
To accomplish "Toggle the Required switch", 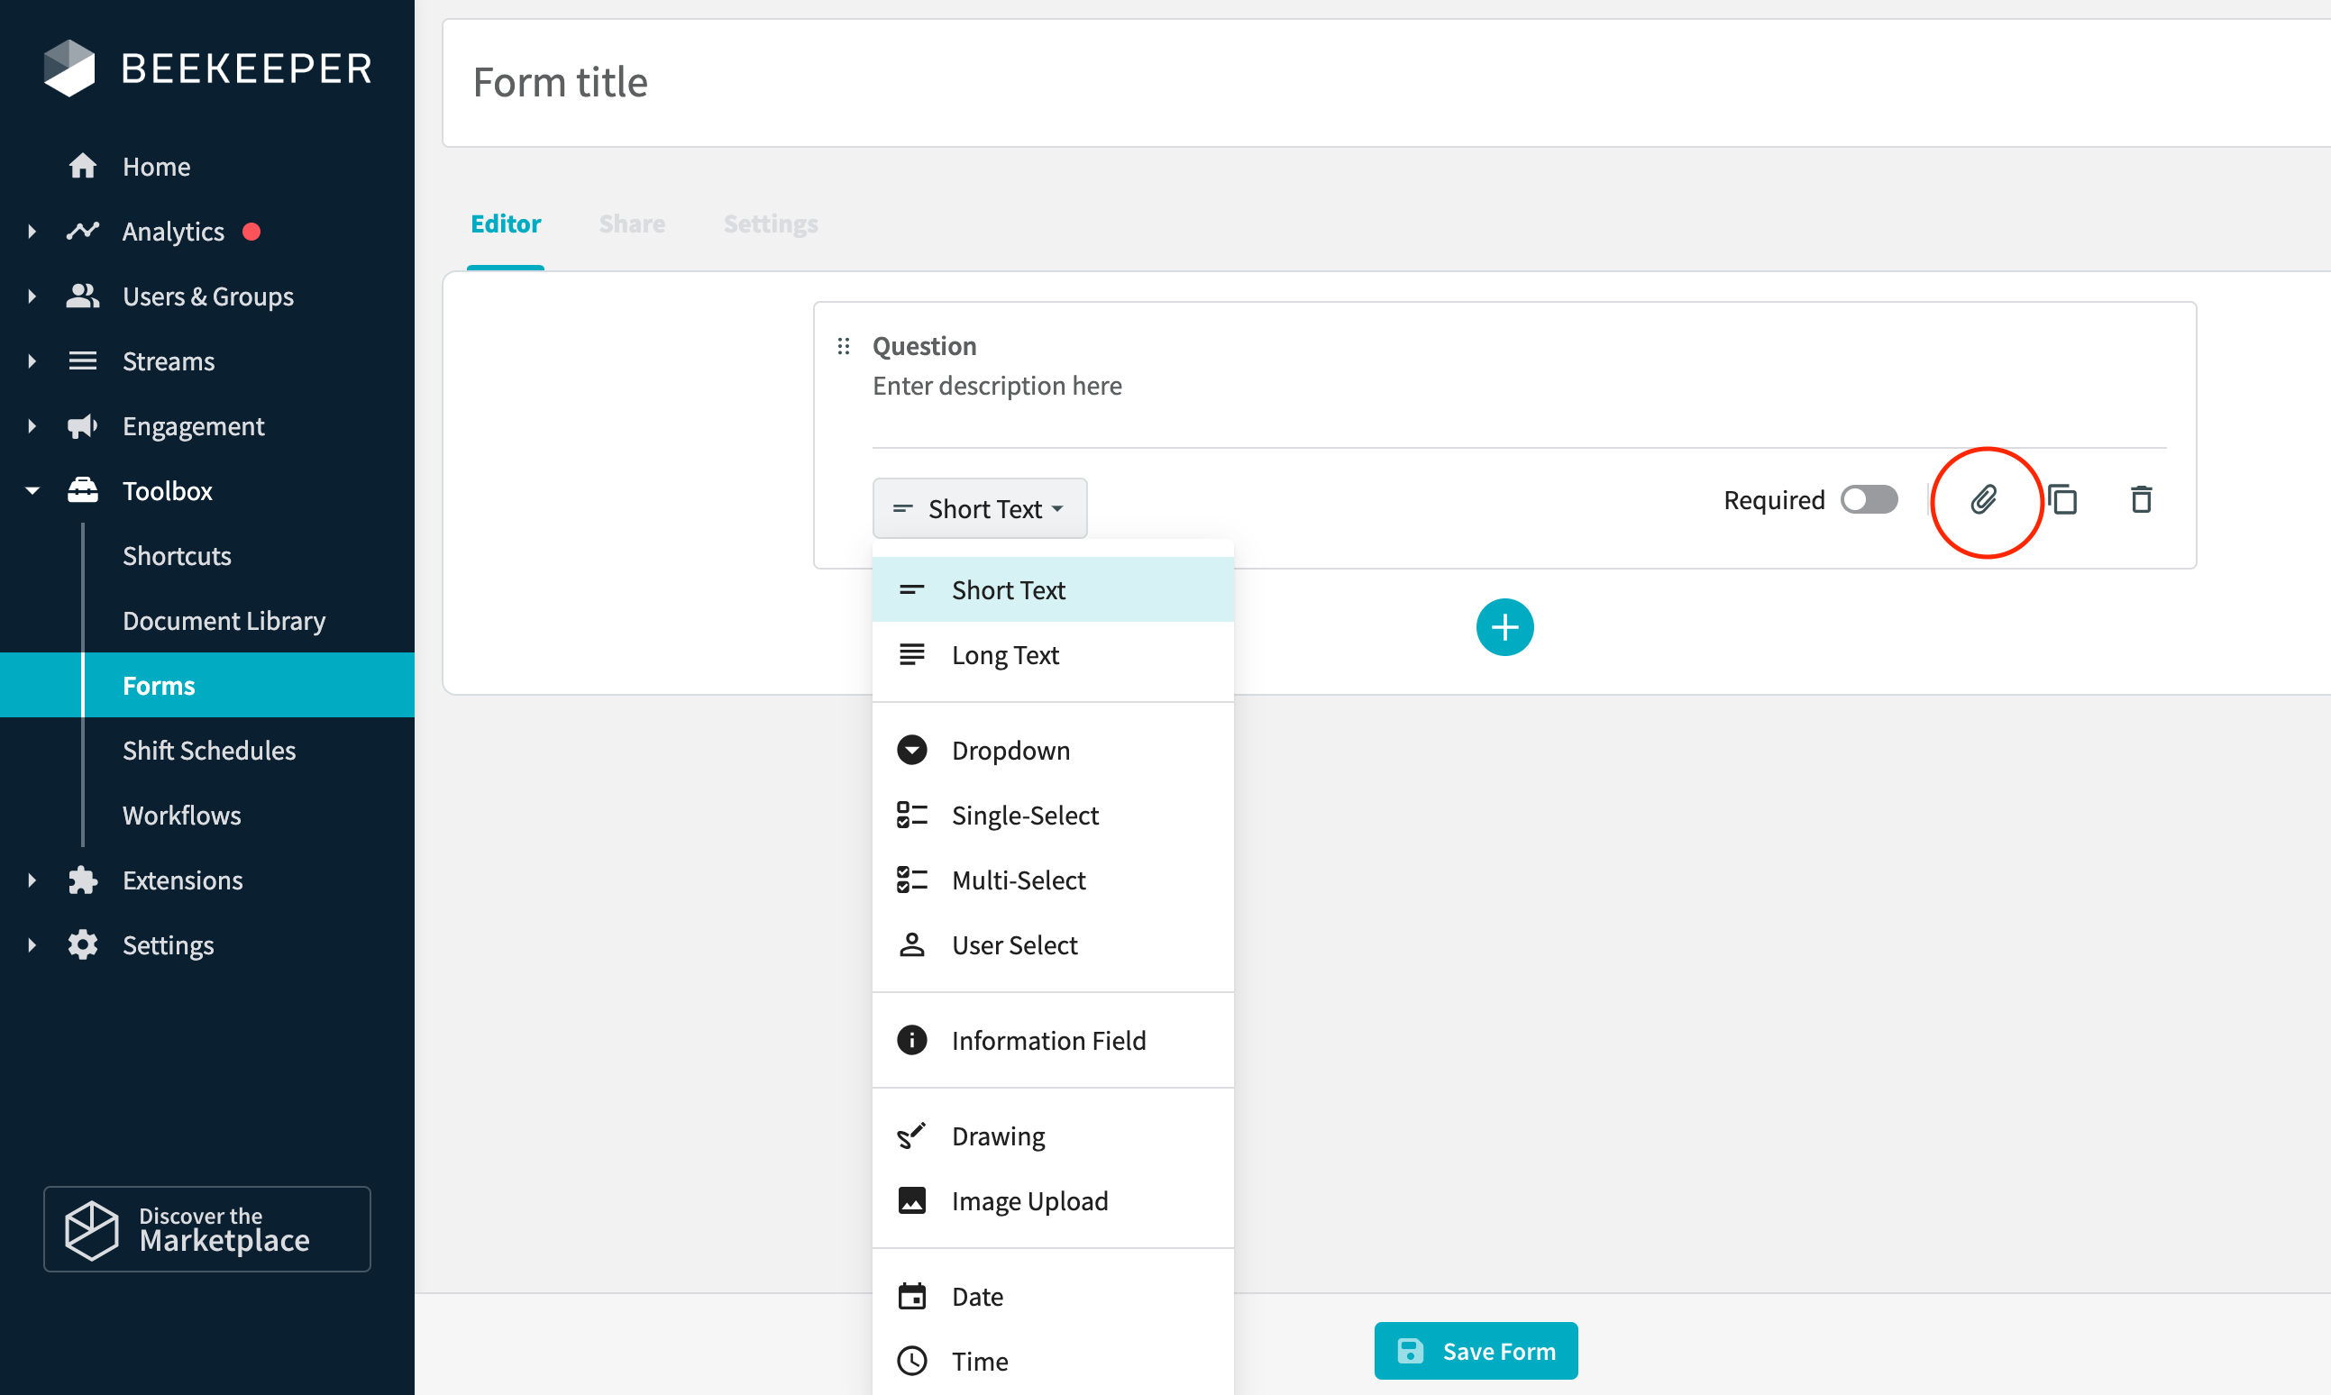I will [x=1869, y=499].
